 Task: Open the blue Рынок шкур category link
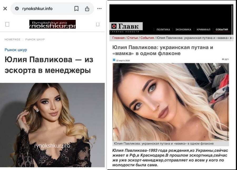16,50
